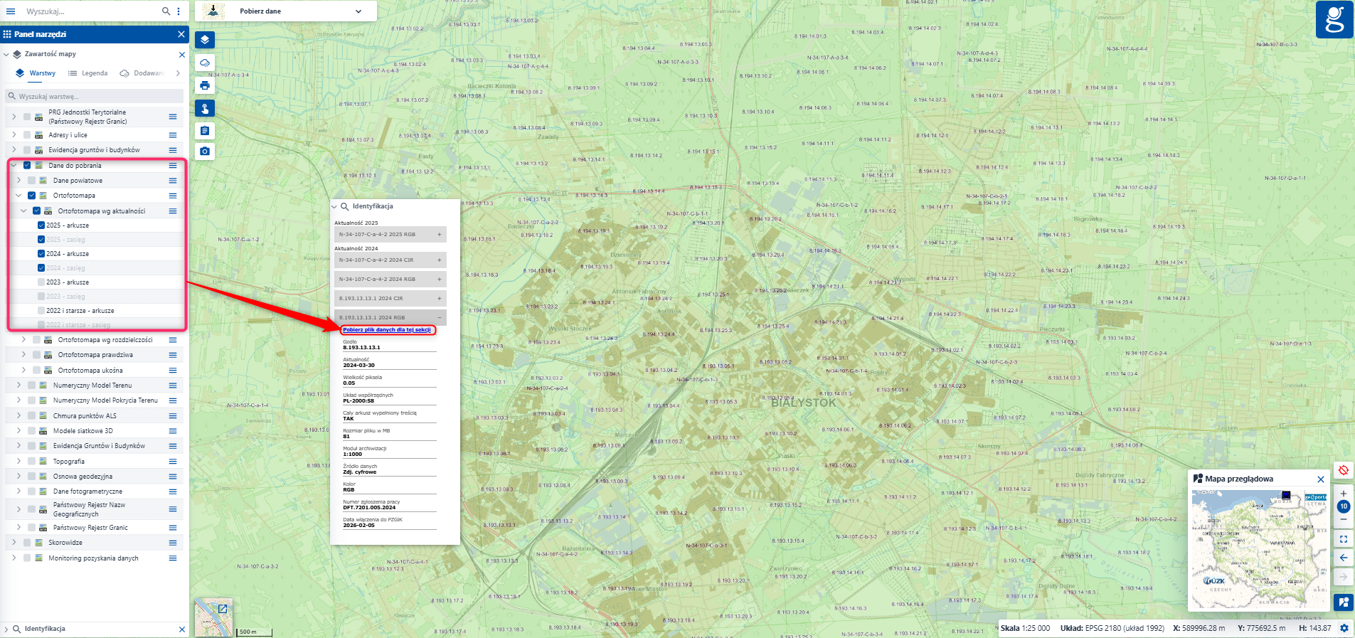Uncheck the 2025 - arkusze layer

tap(41, 225)
